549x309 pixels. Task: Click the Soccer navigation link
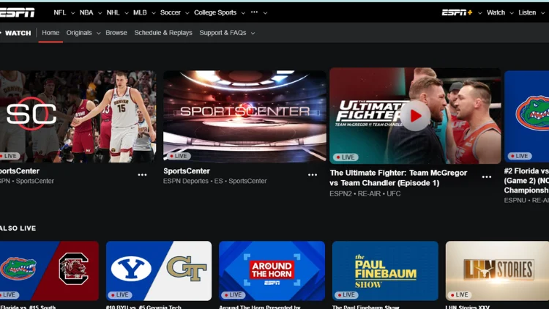pyautogui.click(x=173, y=12)
